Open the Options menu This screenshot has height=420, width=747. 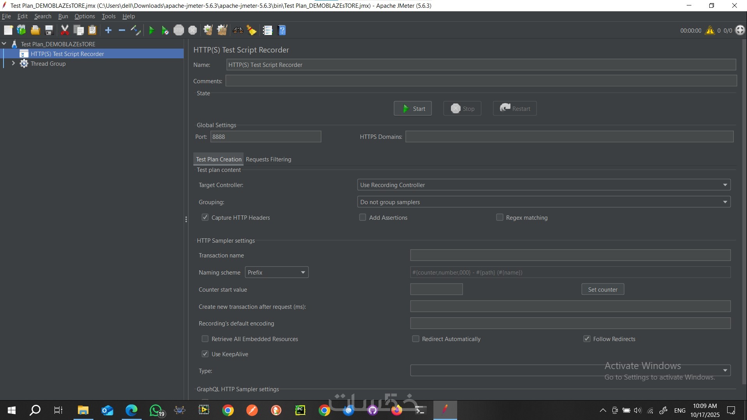(x=84, y=16)
